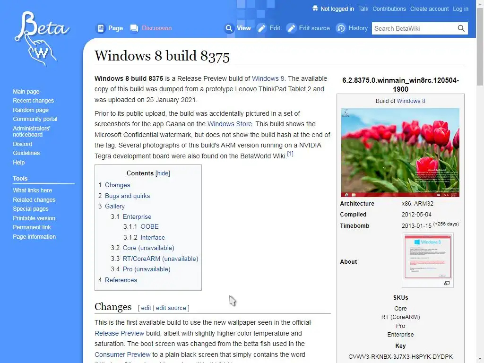
Task: Open Special pages
Action: [31, 209]
